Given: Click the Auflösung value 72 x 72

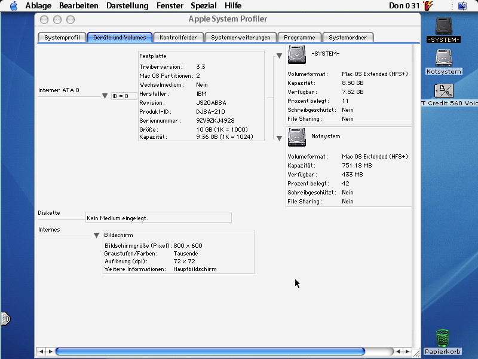Looking at the screenshot, I should pos(184,261).
